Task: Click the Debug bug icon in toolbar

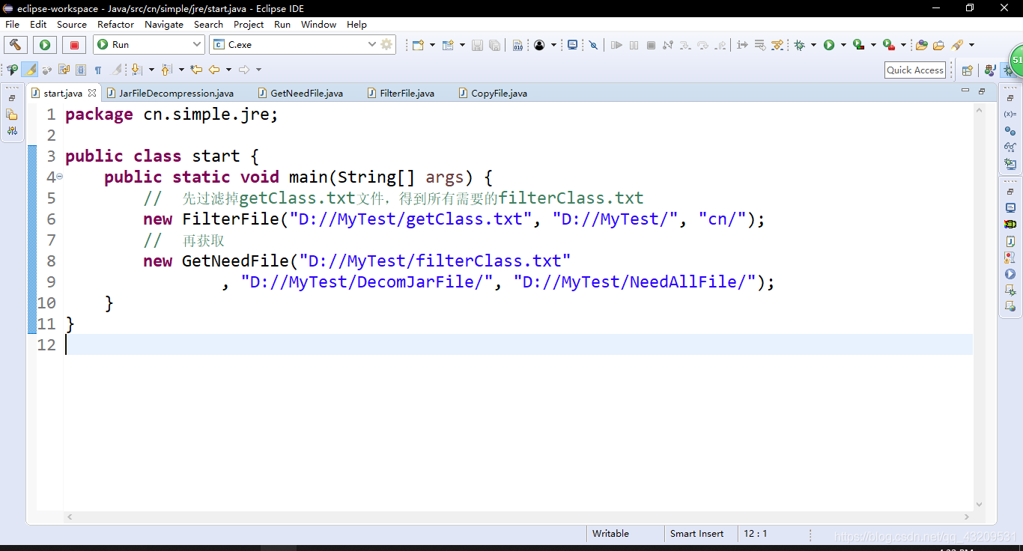Action: [800, 45]
